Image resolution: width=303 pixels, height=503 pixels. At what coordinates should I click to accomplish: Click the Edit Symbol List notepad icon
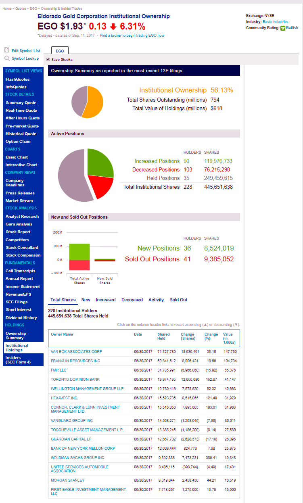coord(6,50)
